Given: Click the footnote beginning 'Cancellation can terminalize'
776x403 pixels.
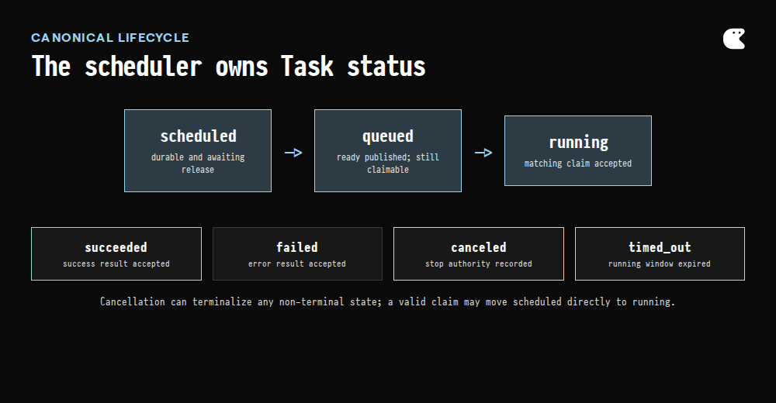Looking at the screenshot, I should pos(387,301).
